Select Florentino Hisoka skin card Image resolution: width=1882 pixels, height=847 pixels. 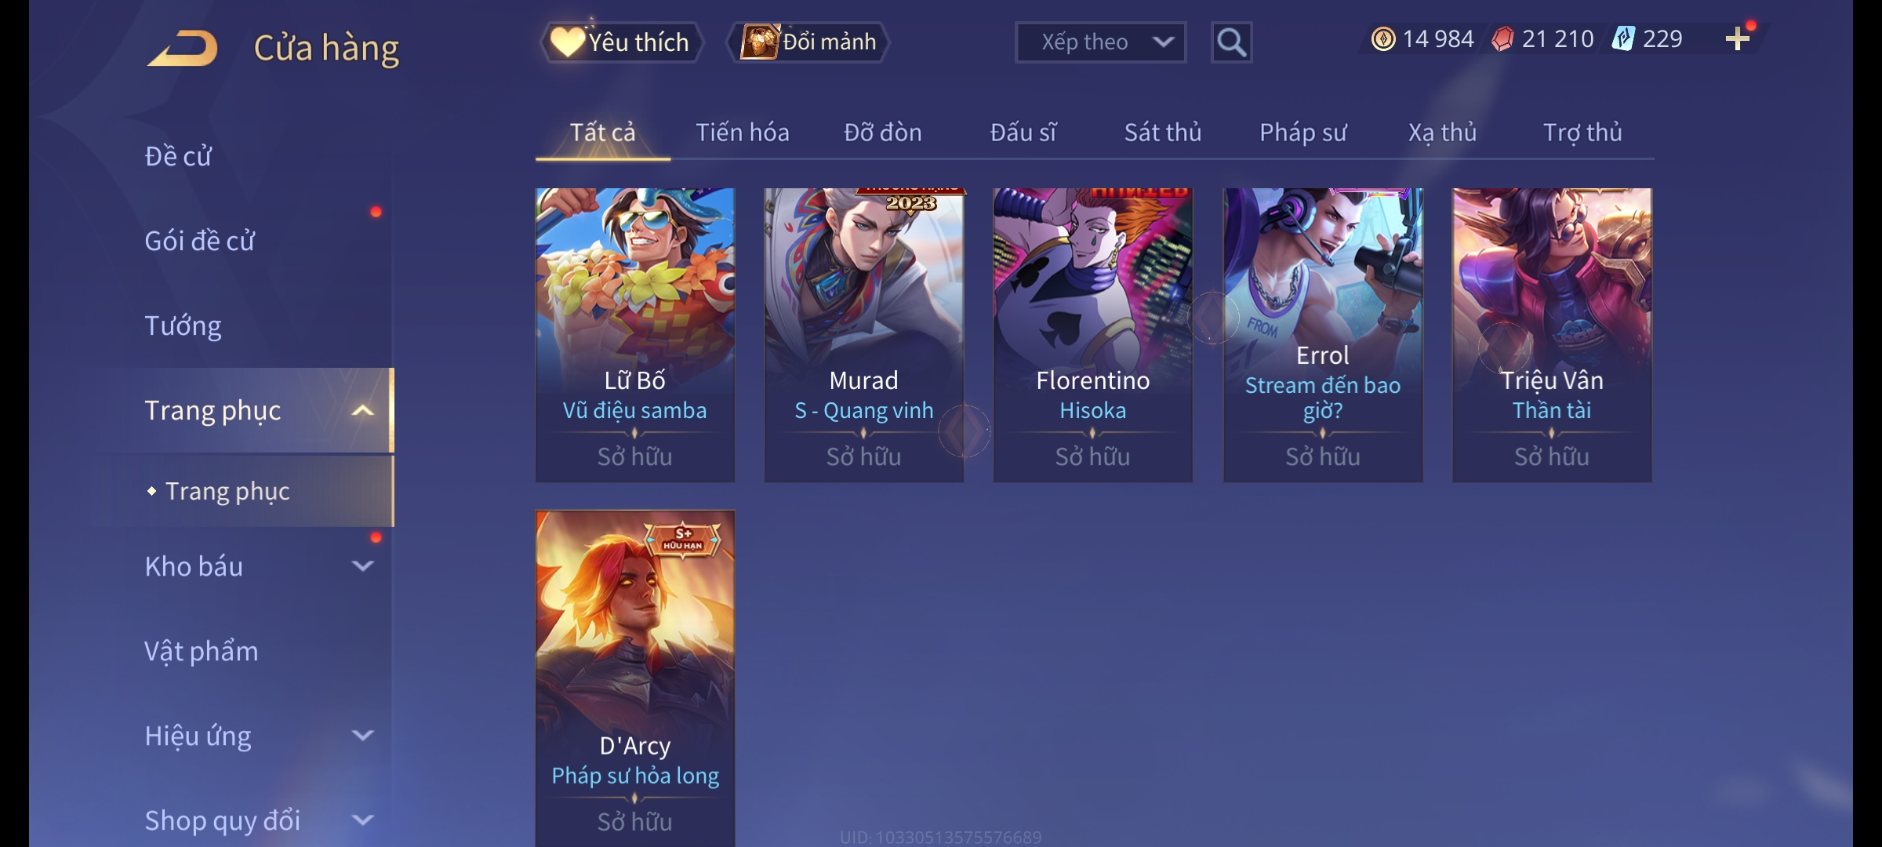pyautogui.click(x=1093, y=335)
